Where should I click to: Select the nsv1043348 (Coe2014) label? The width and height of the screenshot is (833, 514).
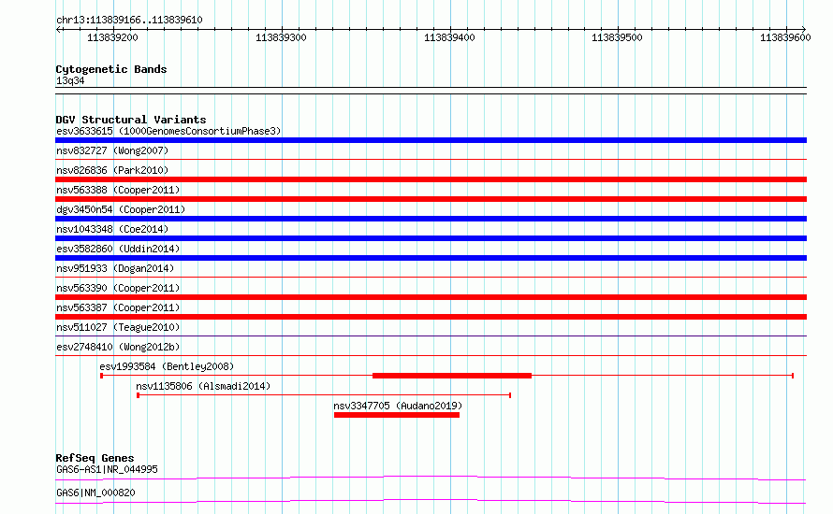[112, 229]
